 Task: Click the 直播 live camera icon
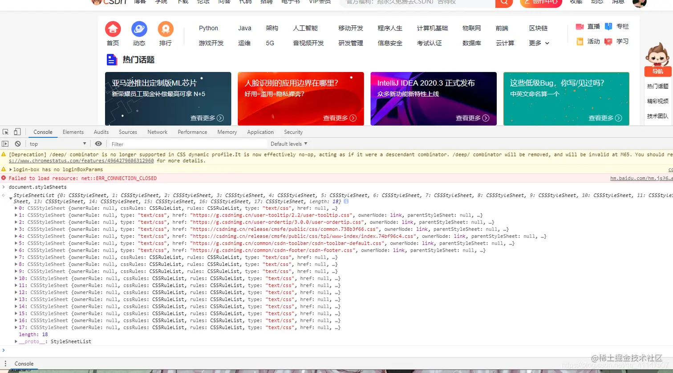pyautogui.click(x=580, y=27)
